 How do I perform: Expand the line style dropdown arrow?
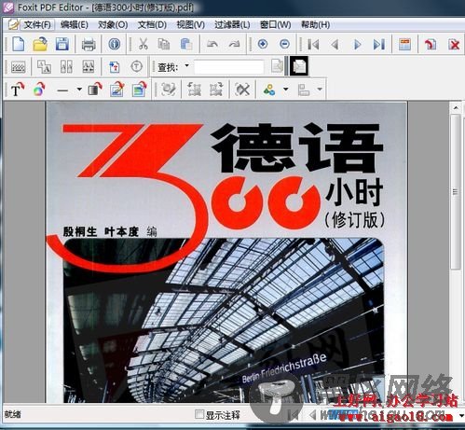tap(79, 90)
